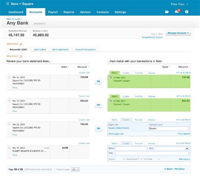Screen dimensions: 200x179
Task: Click the lower What's this help icon
Action: pos(21,56)
